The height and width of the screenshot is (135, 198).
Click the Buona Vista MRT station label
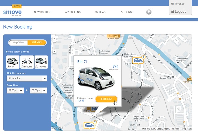click(114, 38)
